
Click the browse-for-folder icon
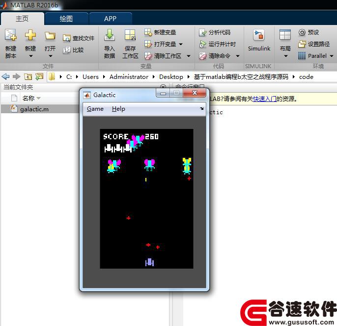coord(39,76)
